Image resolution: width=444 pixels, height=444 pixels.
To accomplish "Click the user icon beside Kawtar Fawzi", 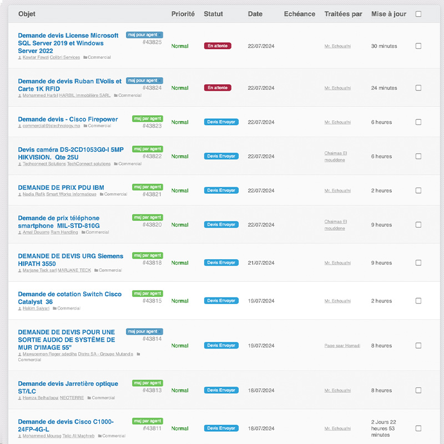I will click(20, 58).
